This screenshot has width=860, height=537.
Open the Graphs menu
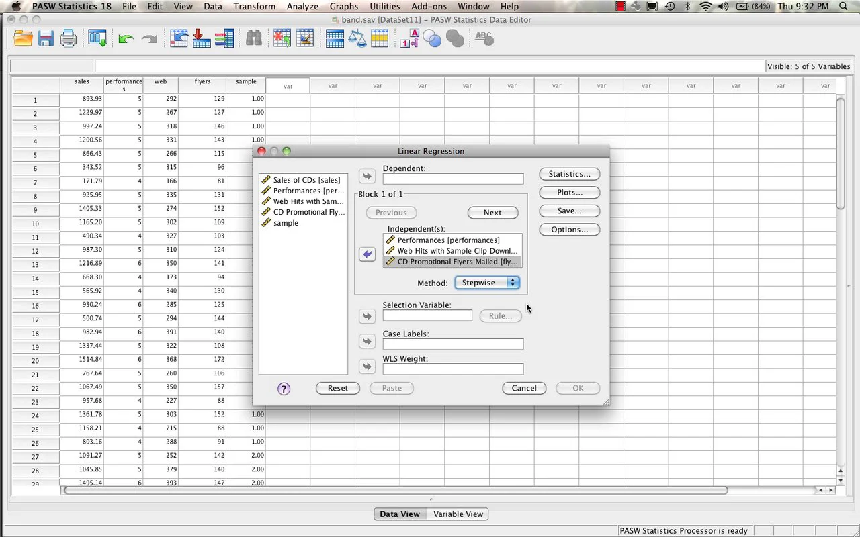[344, 6]
